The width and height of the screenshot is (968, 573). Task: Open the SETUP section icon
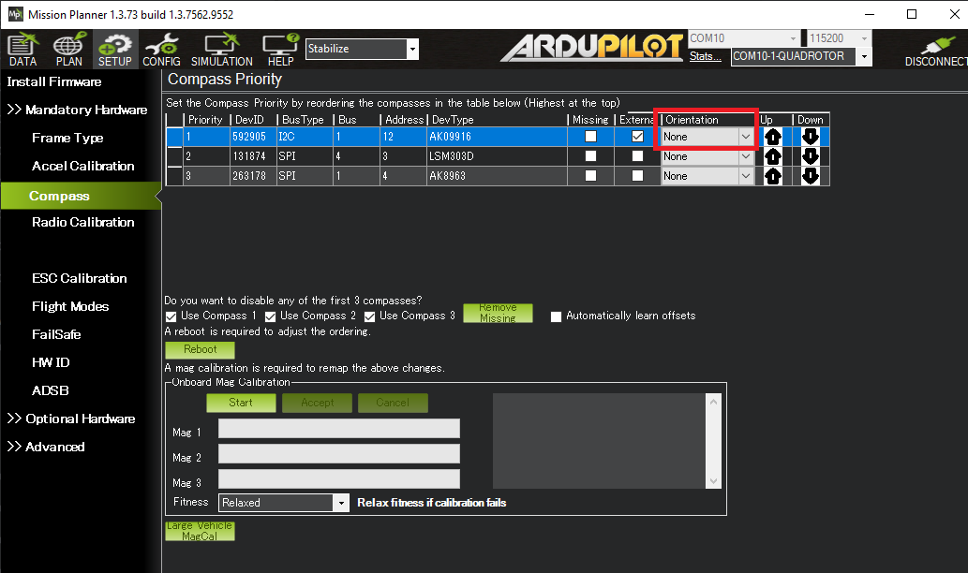[114, 48]
